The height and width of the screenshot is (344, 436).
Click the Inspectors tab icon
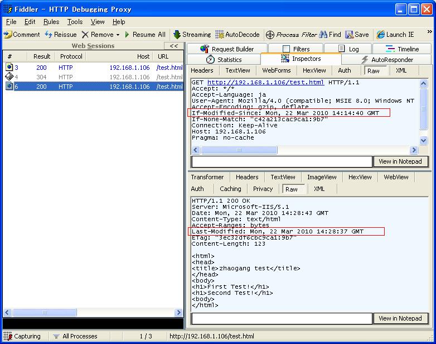pyautogui.click(x=285, y=59)
